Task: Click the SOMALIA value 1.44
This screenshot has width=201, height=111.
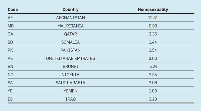Action: click(153, 42)
